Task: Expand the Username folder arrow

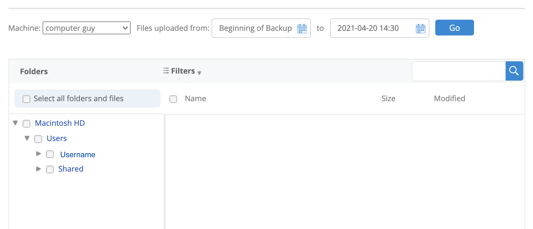Action: tap(38, 154)
